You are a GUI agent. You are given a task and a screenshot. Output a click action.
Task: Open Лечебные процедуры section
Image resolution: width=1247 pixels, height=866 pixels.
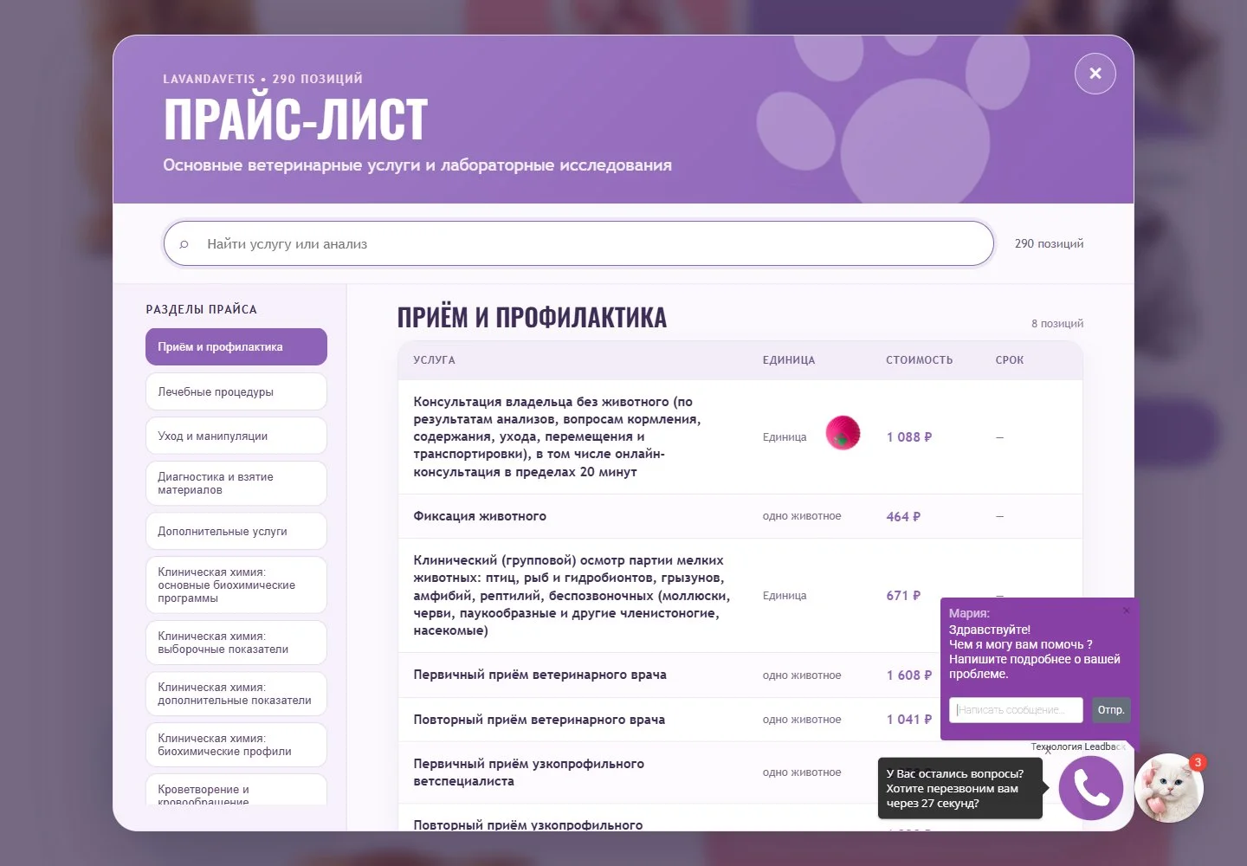(x=236, y=391)
